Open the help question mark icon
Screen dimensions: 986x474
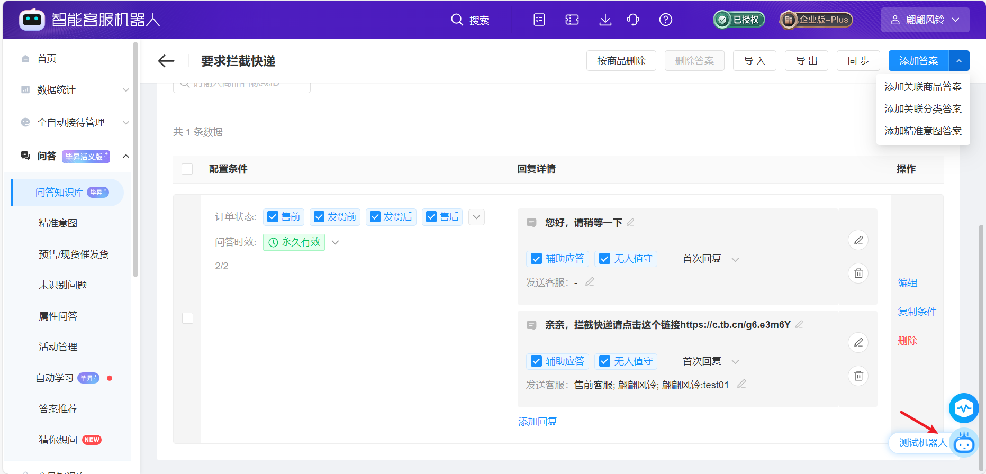tap(666, 20)
